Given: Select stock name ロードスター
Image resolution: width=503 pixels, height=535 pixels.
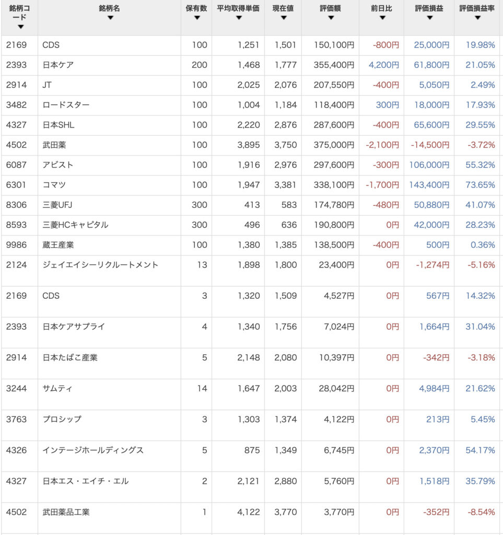Looking at the screenshot, I should [66, 104].
